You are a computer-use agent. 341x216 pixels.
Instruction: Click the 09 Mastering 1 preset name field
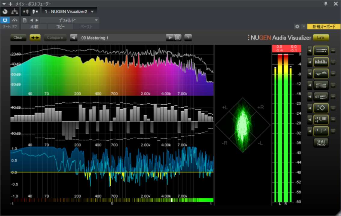point(122,38)
